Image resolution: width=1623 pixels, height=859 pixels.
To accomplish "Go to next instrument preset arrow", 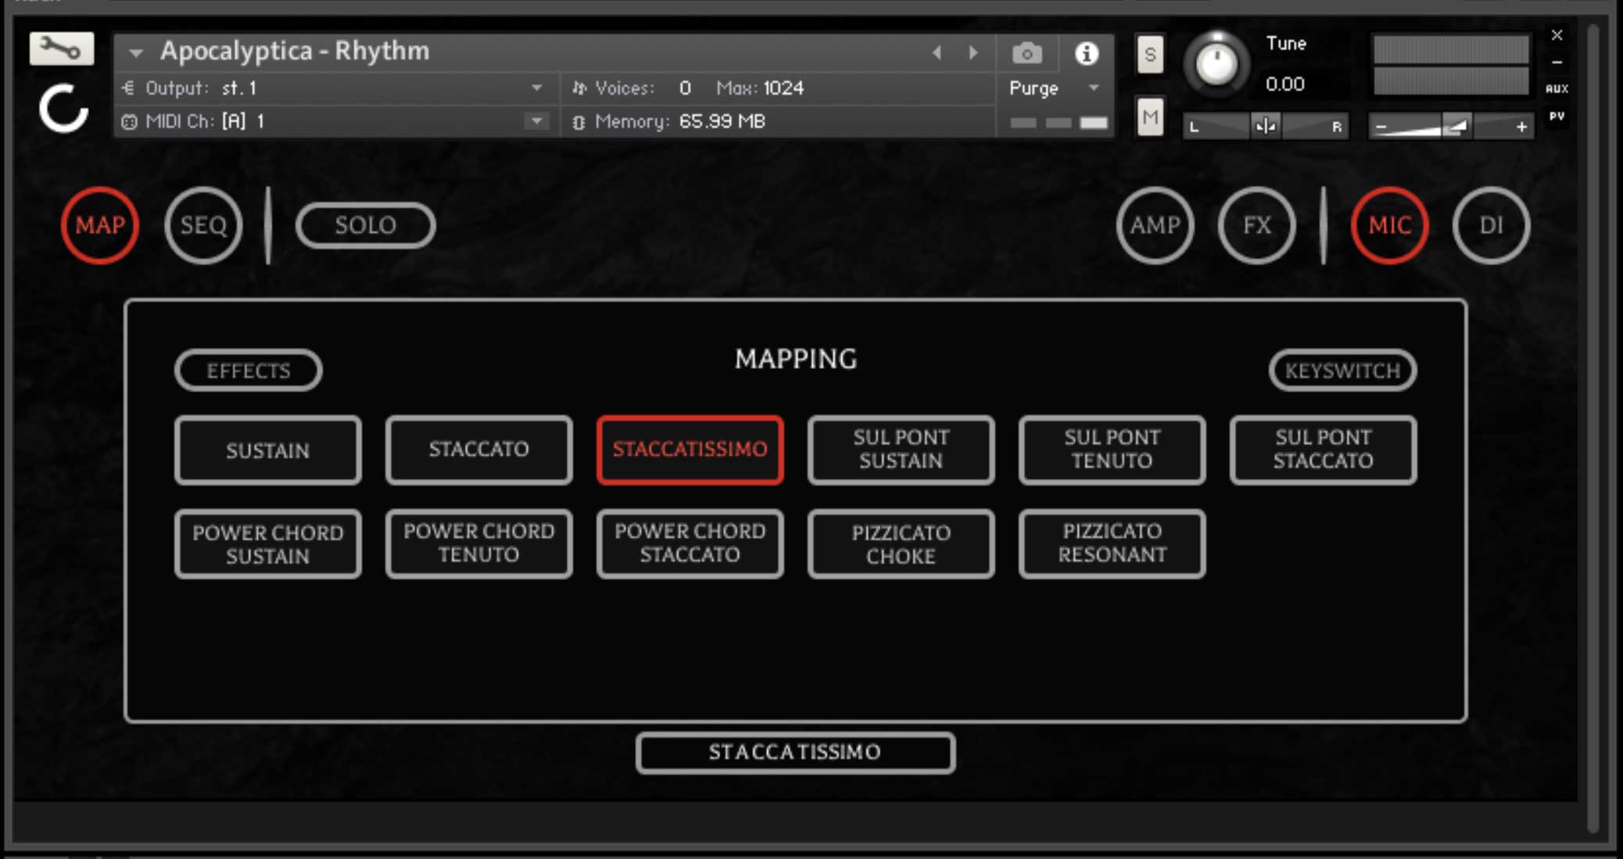I will tap(973, 52).
